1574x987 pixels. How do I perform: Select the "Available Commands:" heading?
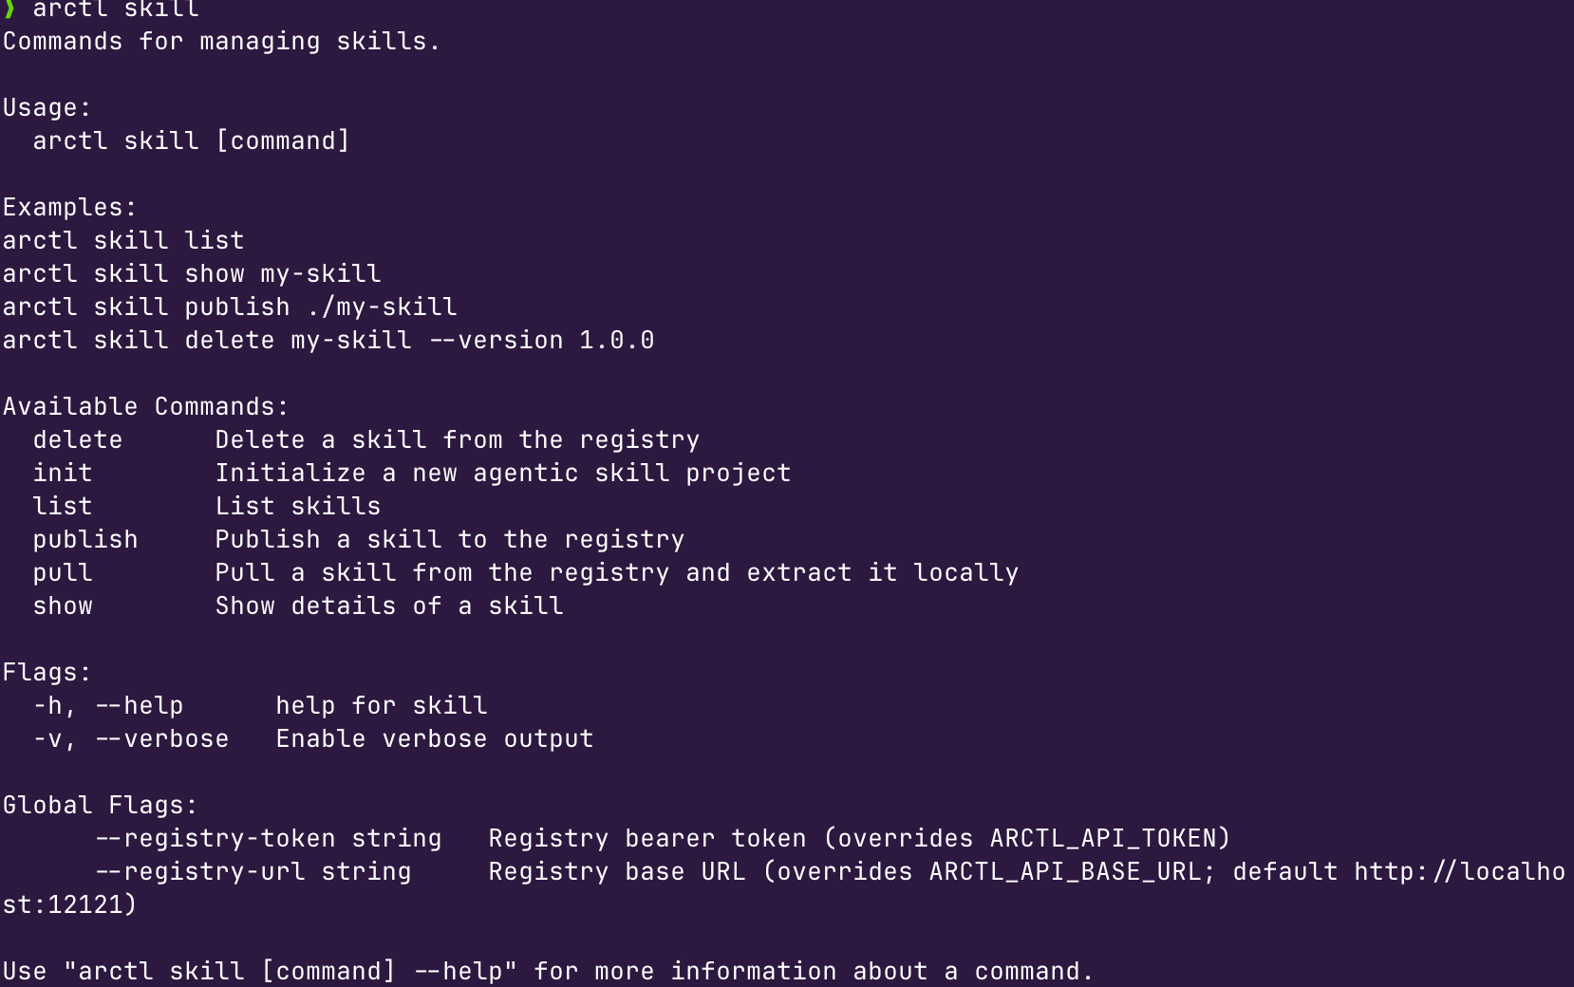coord(146,407)
